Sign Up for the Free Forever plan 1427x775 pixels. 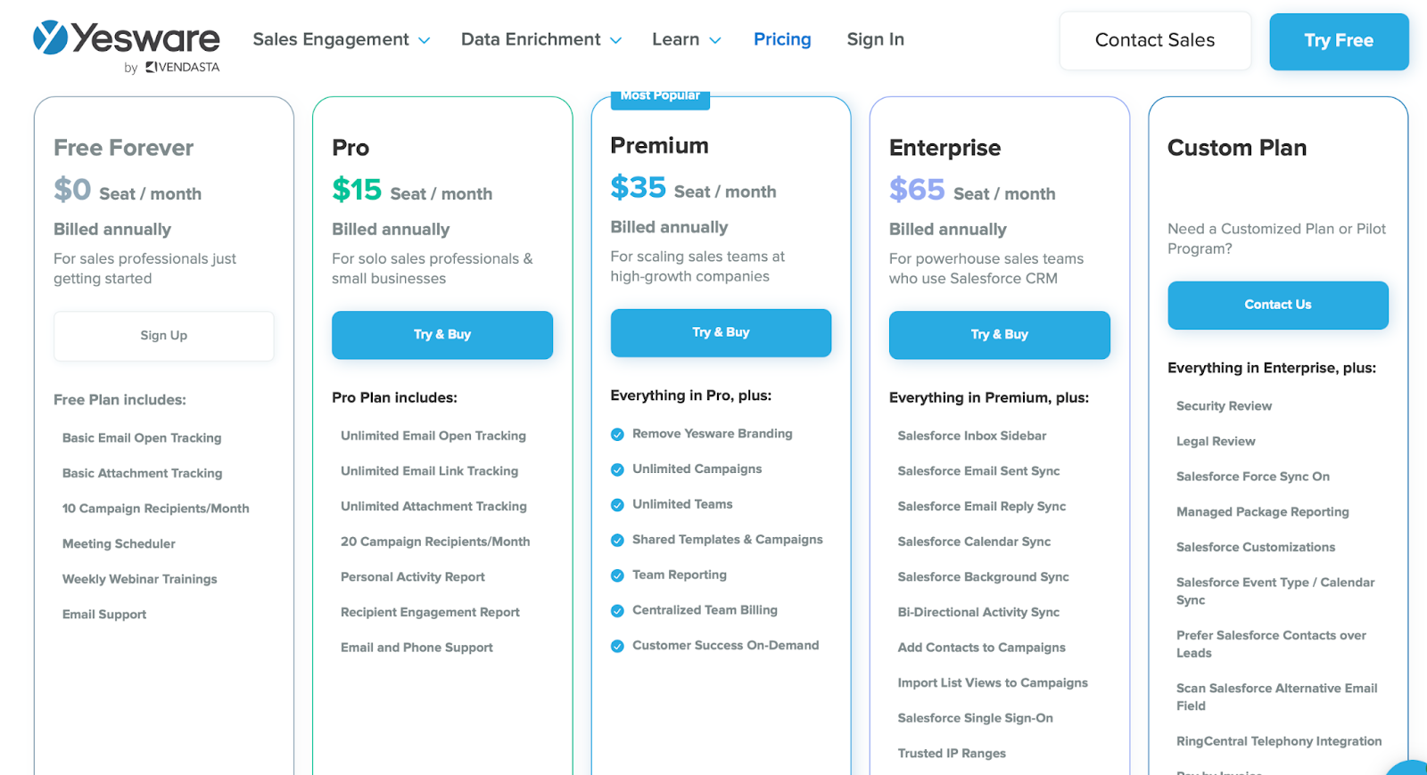coord(164,336)
